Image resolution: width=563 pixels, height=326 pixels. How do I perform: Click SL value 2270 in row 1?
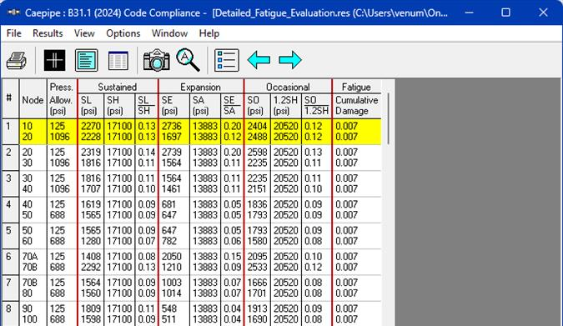click(x=91, y=127)
